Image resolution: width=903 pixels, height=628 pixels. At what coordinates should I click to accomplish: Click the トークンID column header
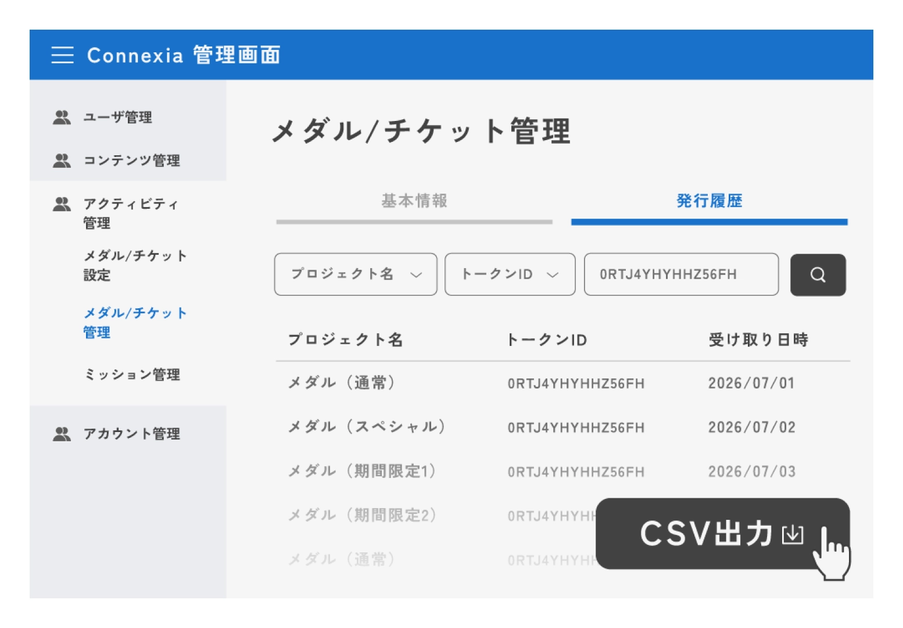[x=547, y=340]
